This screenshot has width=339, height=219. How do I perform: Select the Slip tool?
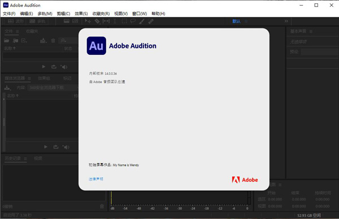(x=106, y=21)
